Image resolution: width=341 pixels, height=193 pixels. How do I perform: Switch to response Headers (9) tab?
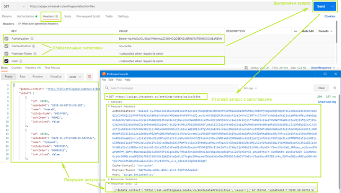pos(33,68)
